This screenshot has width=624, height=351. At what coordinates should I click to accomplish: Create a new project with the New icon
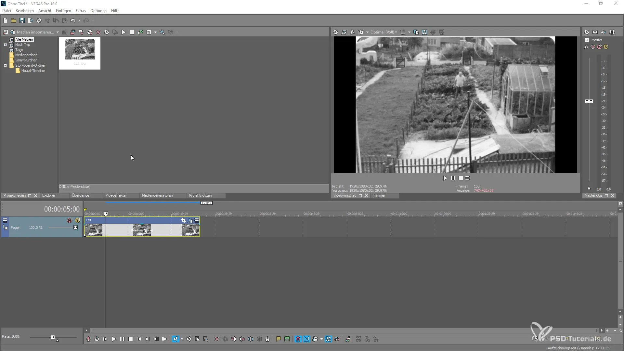tap(5, 20)
